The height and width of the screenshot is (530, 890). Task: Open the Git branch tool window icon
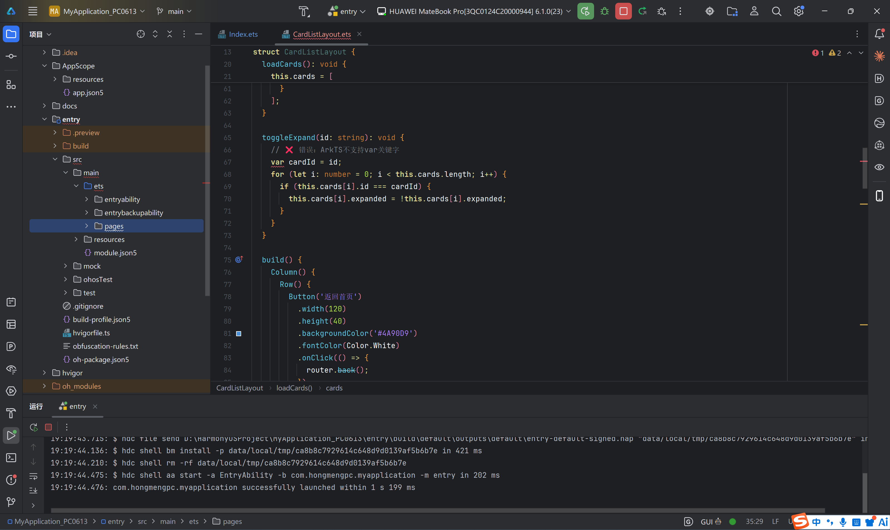(x=11, y=502)
